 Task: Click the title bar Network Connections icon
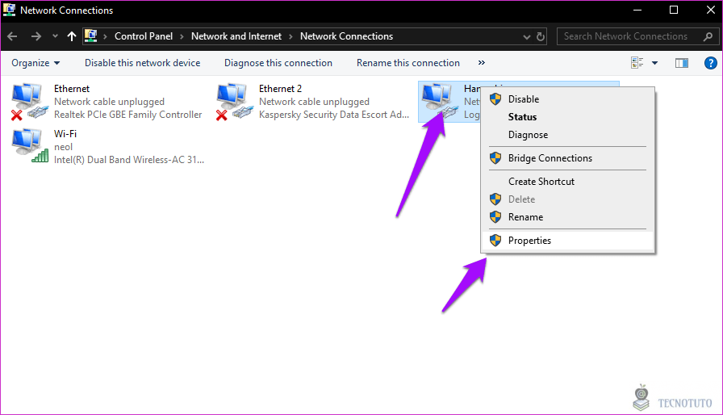coord(9,10)
